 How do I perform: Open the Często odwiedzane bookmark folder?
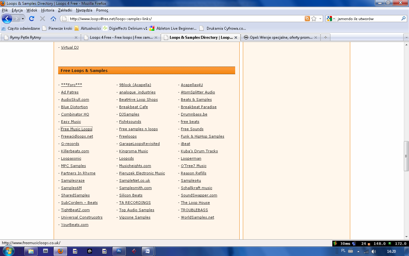(21, 28)
